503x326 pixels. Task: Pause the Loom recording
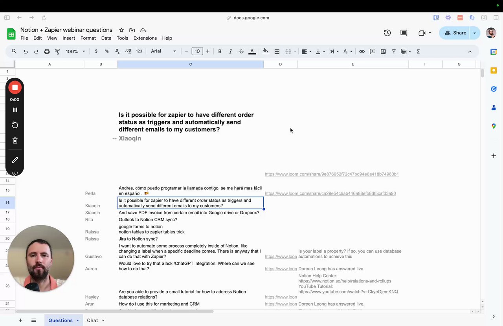pos(15,110)
